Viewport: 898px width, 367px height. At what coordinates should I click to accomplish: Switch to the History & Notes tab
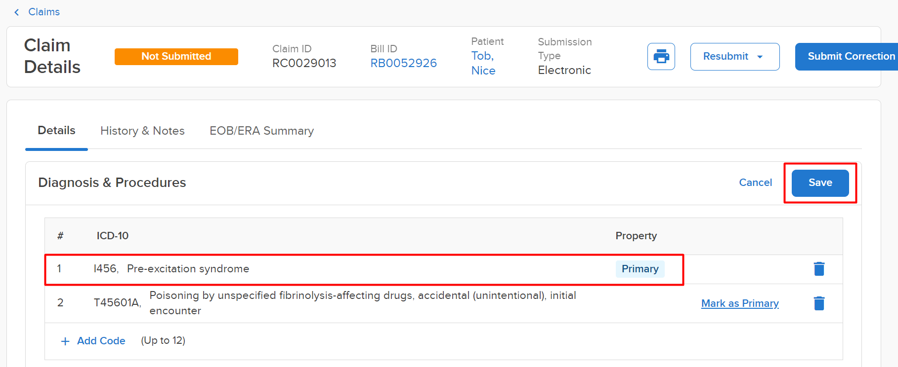(x=142, y=131)
